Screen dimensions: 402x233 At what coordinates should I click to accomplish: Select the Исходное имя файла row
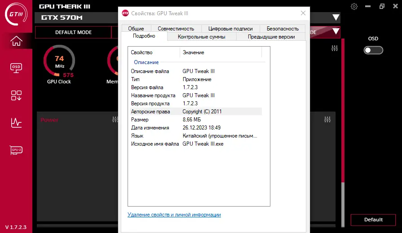(x=196, y=144)
